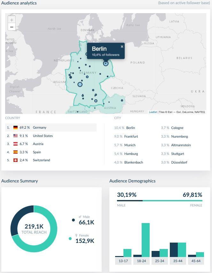Image resolution: width=212 pixels, height=273 pixels.
Task: Click the 35-44 age label
Action: [x=178, y=261]
